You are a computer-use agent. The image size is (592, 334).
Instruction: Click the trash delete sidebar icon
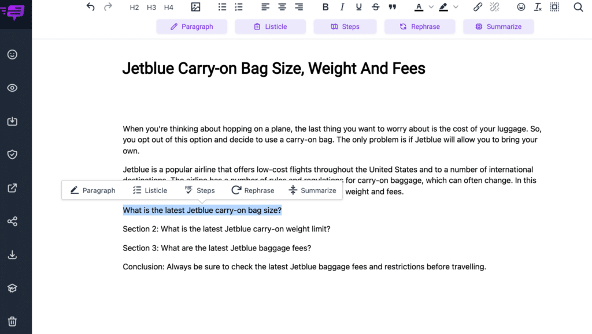pyautogui.click(x=12, y=321)
